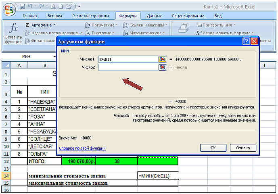Click the максимальная стоимость заказа label cell
278x194 pixels.
click(x=83, y=183)
